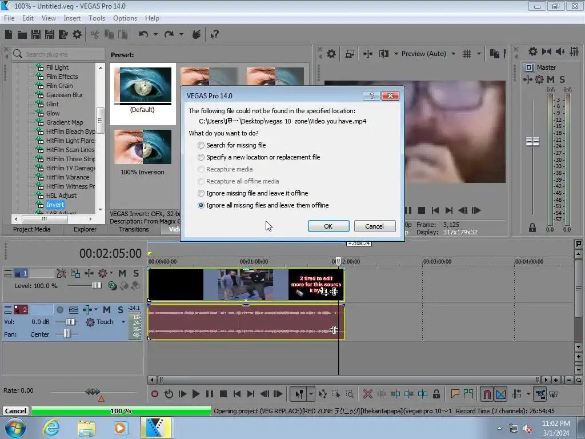The height and width of the screenshot is (439, 585).
Task: Solo audio track 2 with S button
Action: (121, 310)
